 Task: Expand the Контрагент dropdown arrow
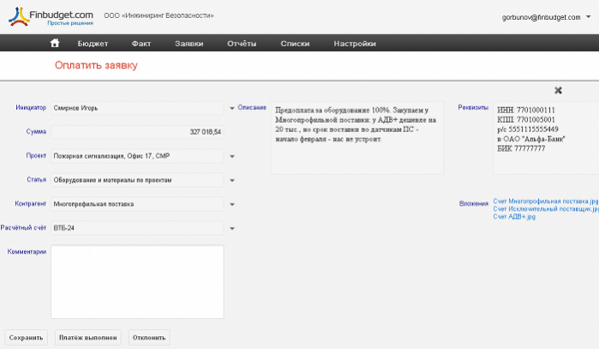pos(231,204)
